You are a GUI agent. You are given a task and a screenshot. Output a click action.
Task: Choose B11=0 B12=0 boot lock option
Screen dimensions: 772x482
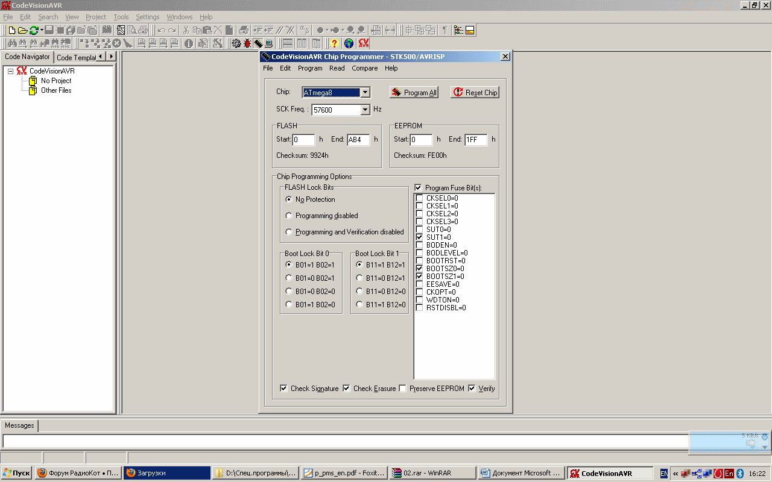click(x=359, y=292)
